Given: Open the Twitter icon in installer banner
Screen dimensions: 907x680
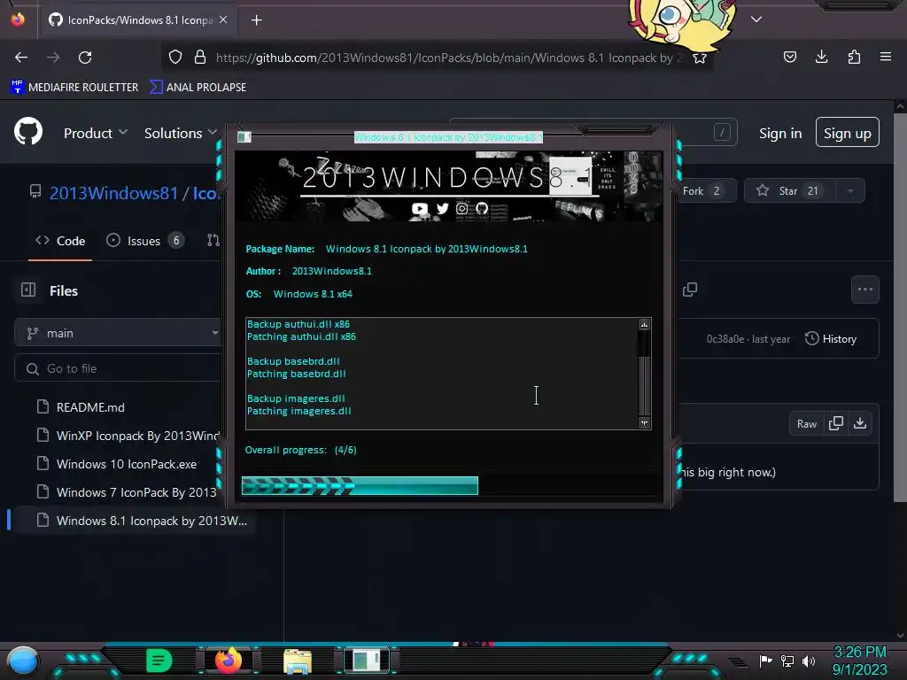Looking at the screenshot, I should (443, 209).
